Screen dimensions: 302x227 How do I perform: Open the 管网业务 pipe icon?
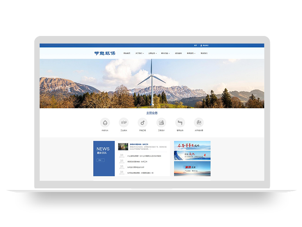coord(180,123)
